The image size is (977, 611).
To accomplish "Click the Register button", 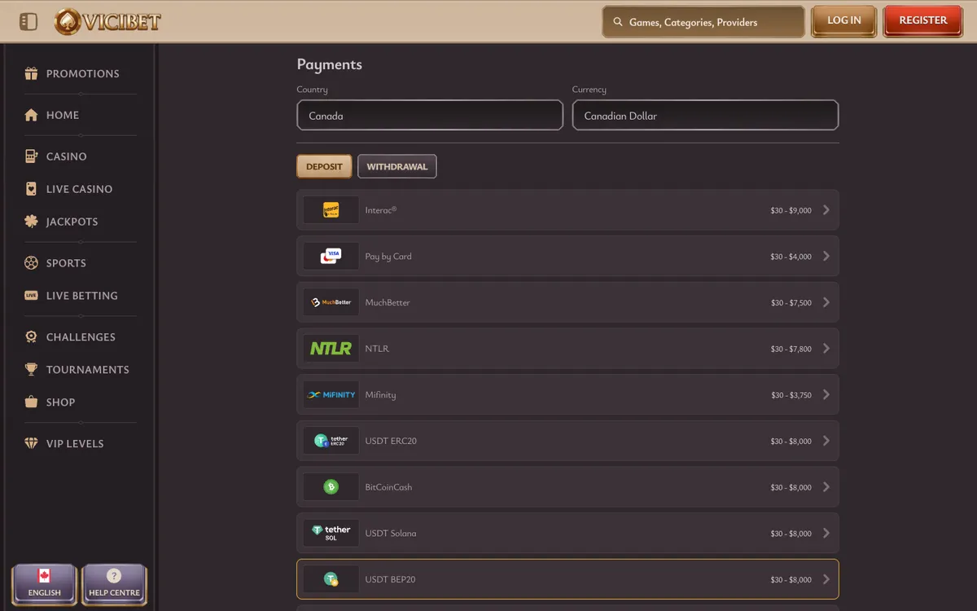I will [x=923, y=21].
